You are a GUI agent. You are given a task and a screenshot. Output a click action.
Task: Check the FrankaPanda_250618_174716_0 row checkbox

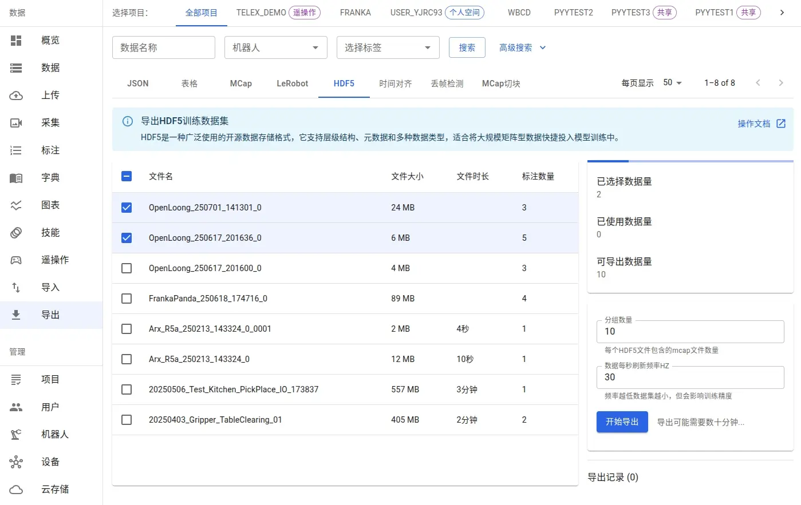click(x=127, y=299)
